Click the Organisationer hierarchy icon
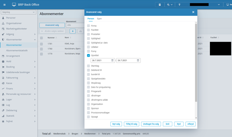Viewport: 232px width, 137px height. [x=3, y=23]
